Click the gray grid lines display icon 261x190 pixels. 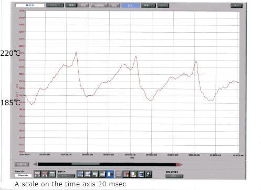click(119, 174)
